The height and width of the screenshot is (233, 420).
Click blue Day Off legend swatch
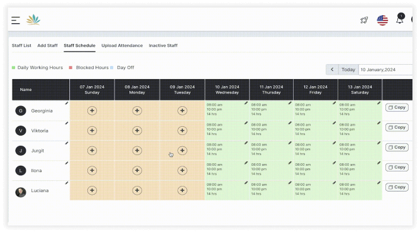112,68
